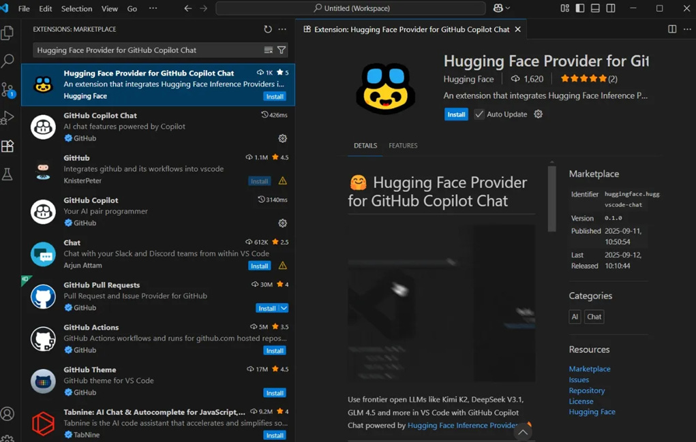This screenshot has height=442, width=696.
Task: Toggle the bottom panel visibility
Action: [x=595, y=8]
